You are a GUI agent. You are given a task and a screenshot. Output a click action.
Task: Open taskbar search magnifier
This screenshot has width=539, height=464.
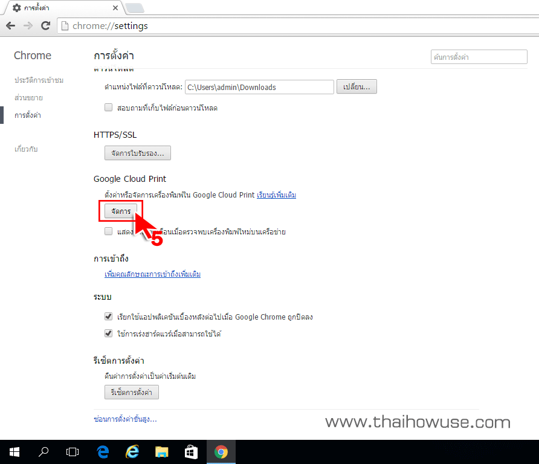coord(44,452)
